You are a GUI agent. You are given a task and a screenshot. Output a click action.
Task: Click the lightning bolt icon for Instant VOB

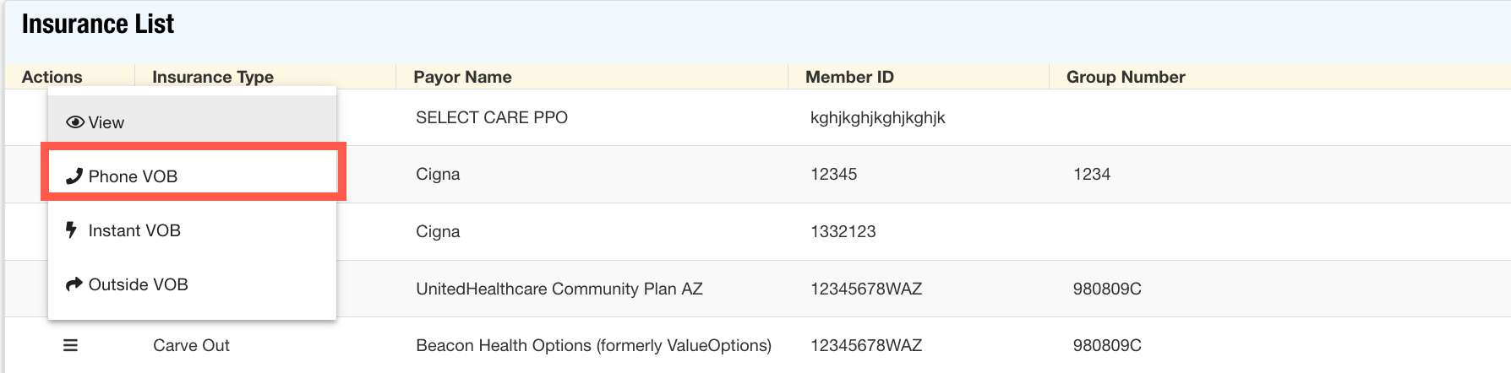72,230
